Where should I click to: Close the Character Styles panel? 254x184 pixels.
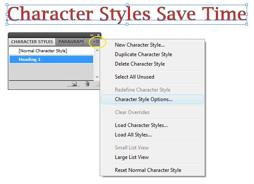tap(98, 35)
